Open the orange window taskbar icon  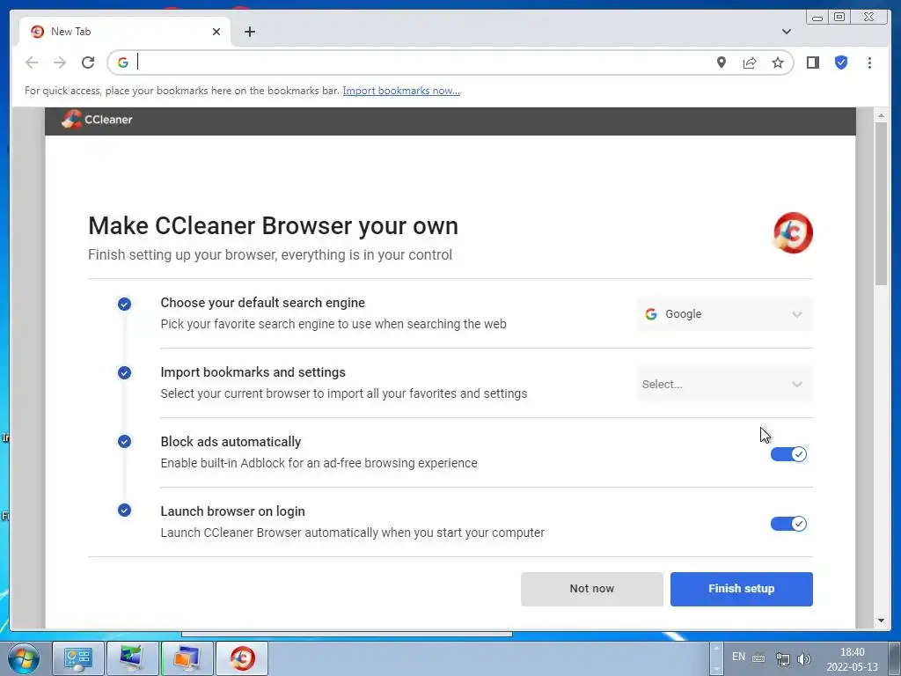coord(187,658)
